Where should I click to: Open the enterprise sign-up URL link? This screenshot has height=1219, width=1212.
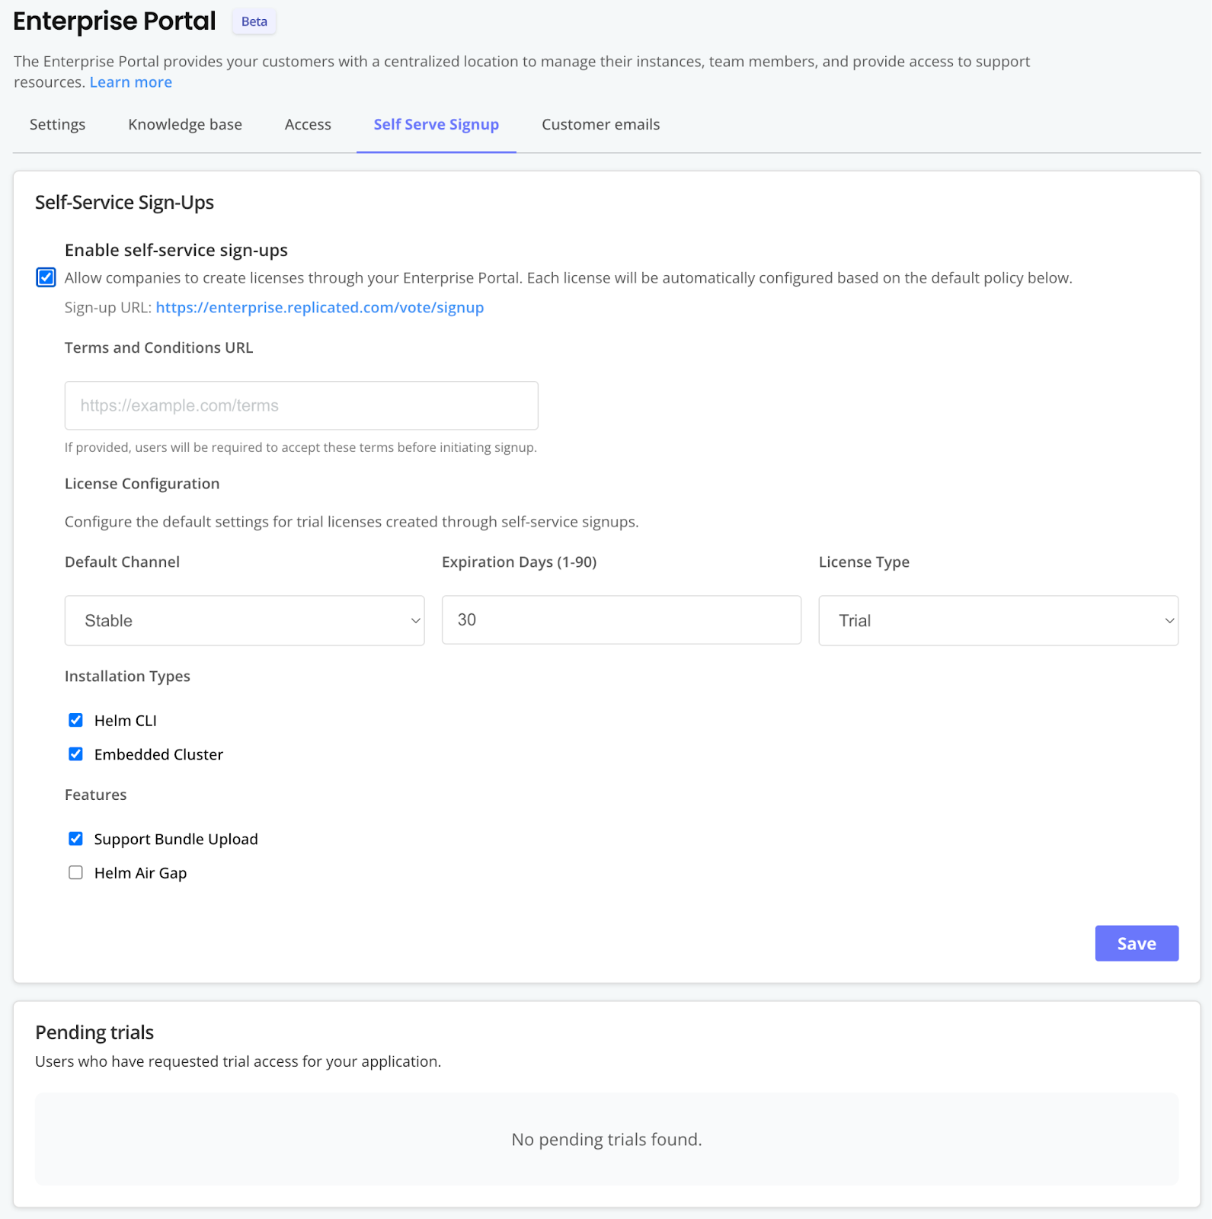point(320,307)
